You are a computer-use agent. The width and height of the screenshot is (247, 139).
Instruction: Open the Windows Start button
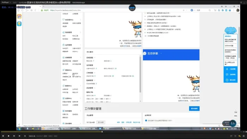(x=19, y=129)
